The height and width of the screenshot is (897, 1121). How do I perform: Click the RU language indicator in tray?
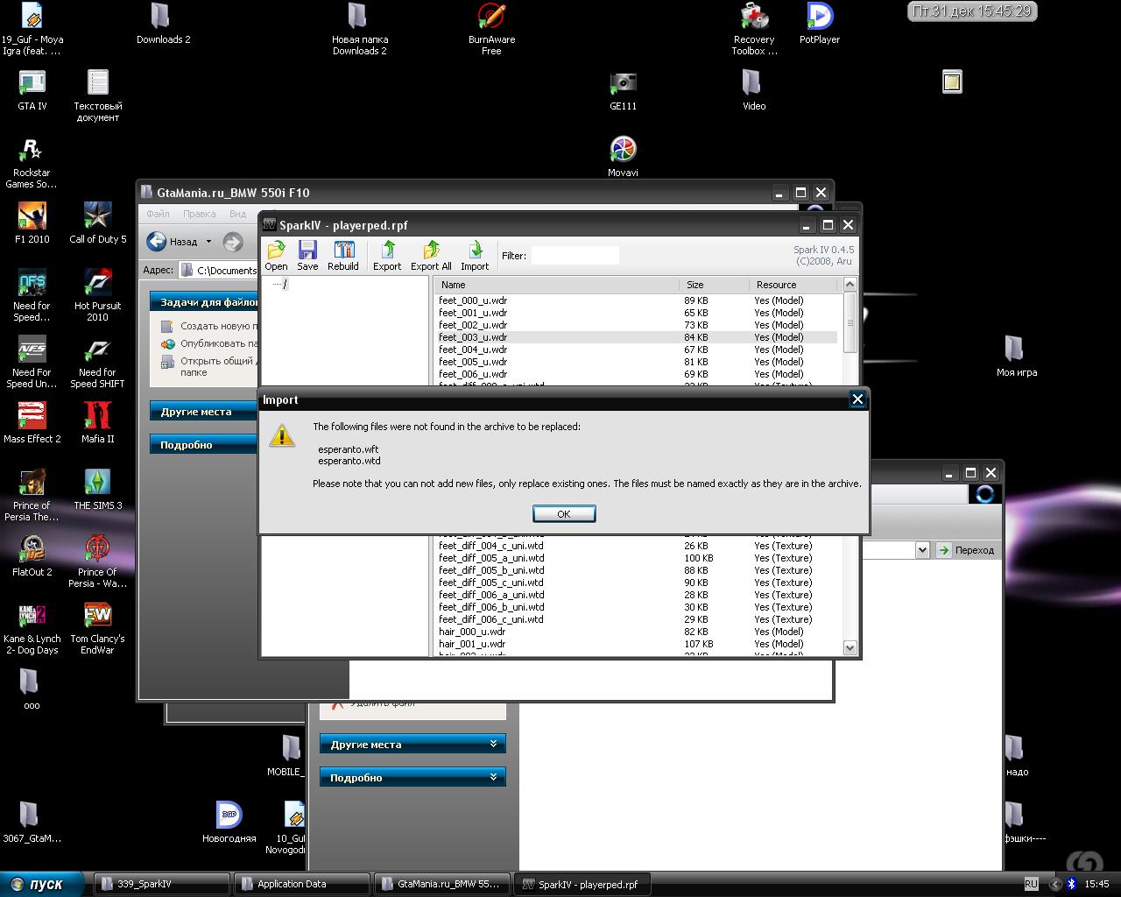coord(1031,884)
